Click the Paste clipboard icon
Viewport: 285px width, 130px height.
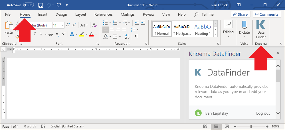pyautogui.click(x=9, y=25)
